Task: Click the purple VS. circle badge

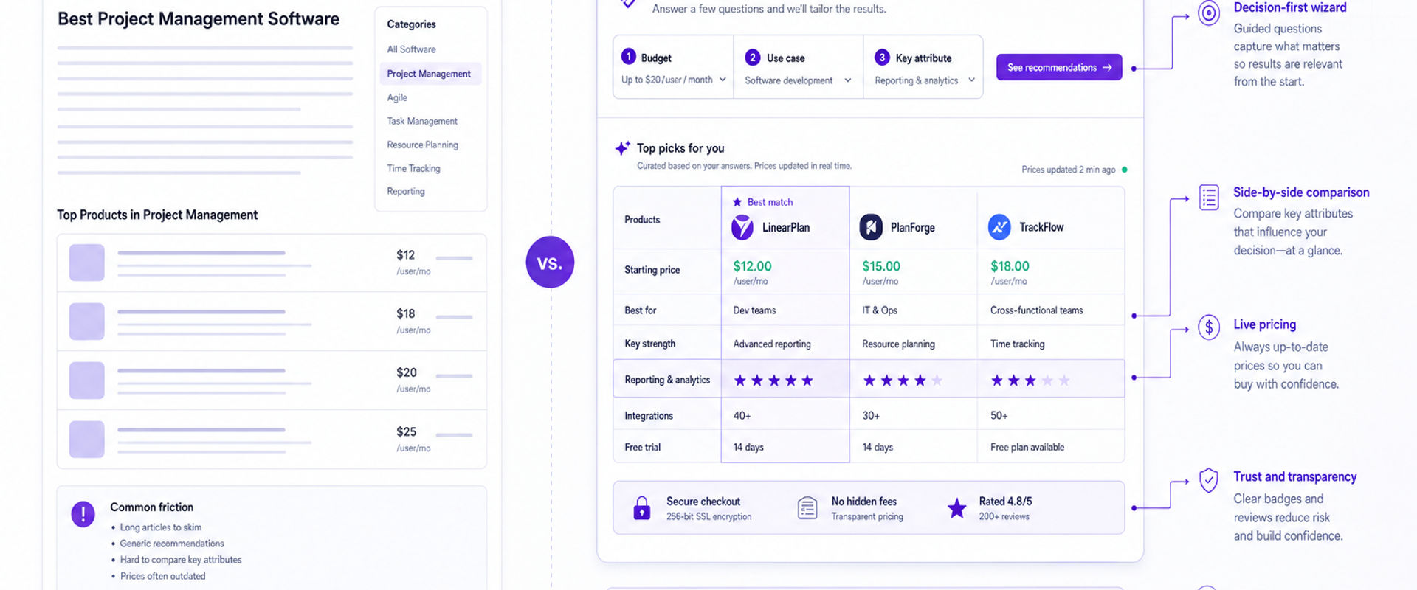Action: tap(550, 263)
